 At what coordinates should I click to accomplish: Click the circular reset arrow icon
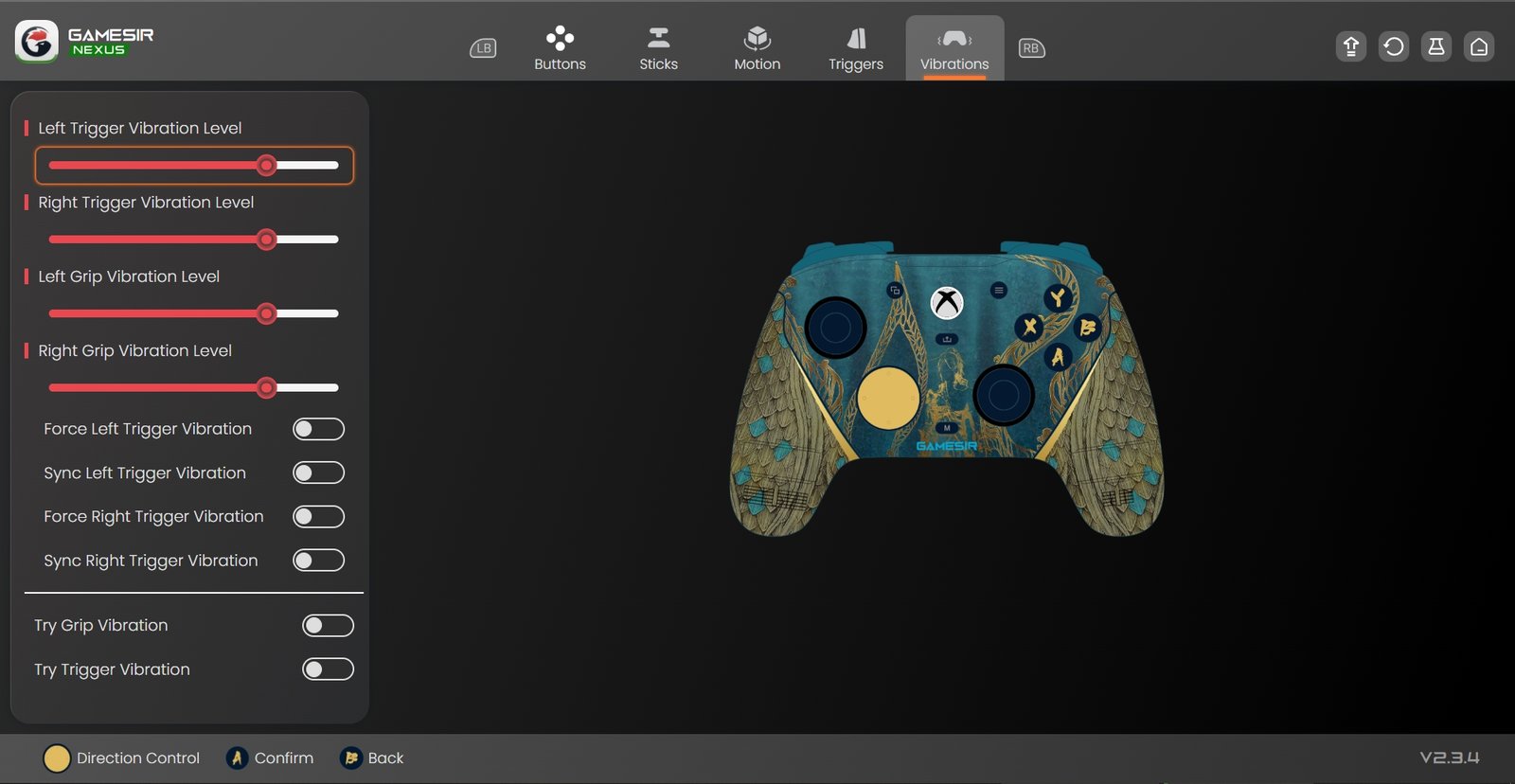pyautogui.click(x=1394, y=46)
